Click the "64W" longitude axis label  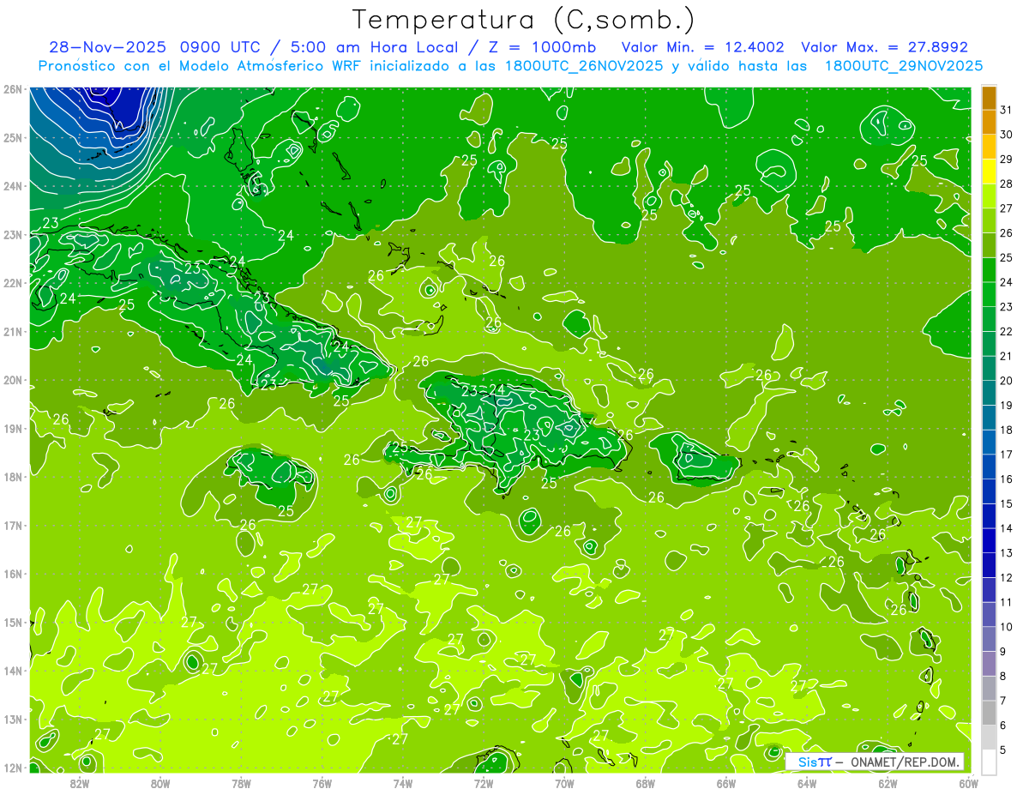tap(807, 784)
